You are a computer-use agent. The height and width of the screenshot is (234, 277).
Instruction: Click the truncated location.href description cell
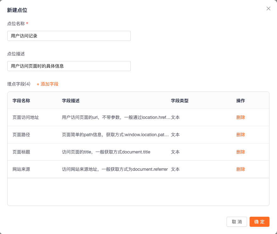pyautogui.click(x=116, y=117)
